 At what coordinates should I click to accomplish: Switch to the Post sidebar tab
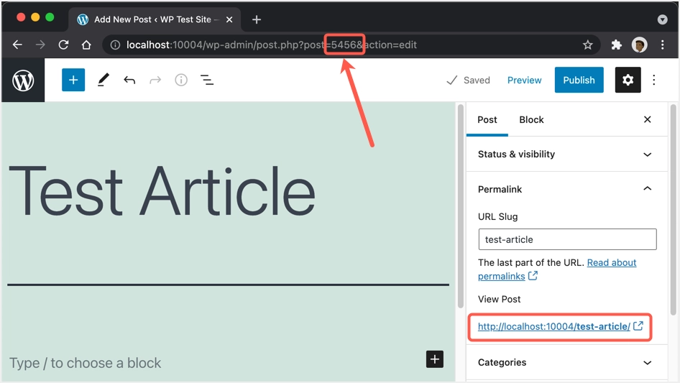click(487, 120)
